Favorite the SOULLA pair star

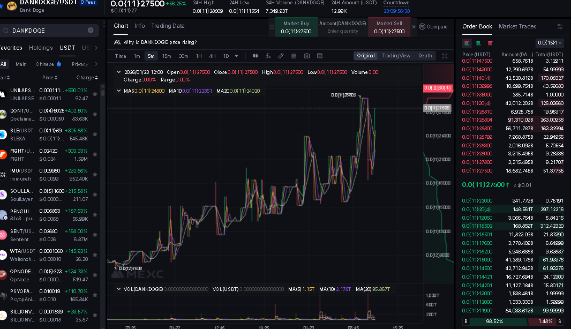coord(95,195)
